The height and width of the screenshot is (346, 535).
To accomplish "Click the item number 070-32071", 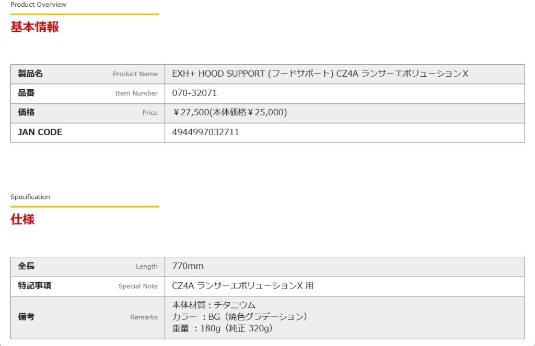I will pos(194,93).
